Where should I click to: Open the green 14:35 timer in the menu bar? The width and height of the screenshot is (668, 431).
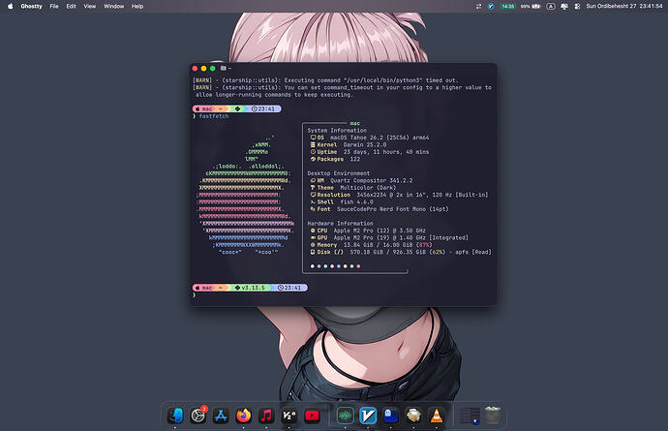[508, 6]
